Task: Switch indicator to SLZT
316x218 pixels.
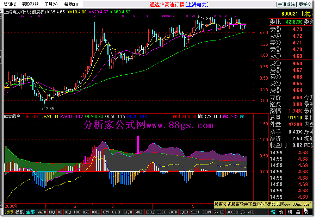Action: [195, 212]
